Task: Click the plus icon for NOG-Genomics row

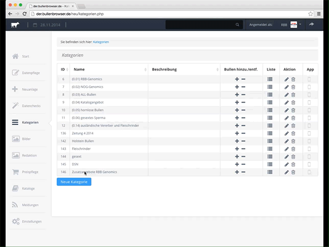Action: coord(237,87)
